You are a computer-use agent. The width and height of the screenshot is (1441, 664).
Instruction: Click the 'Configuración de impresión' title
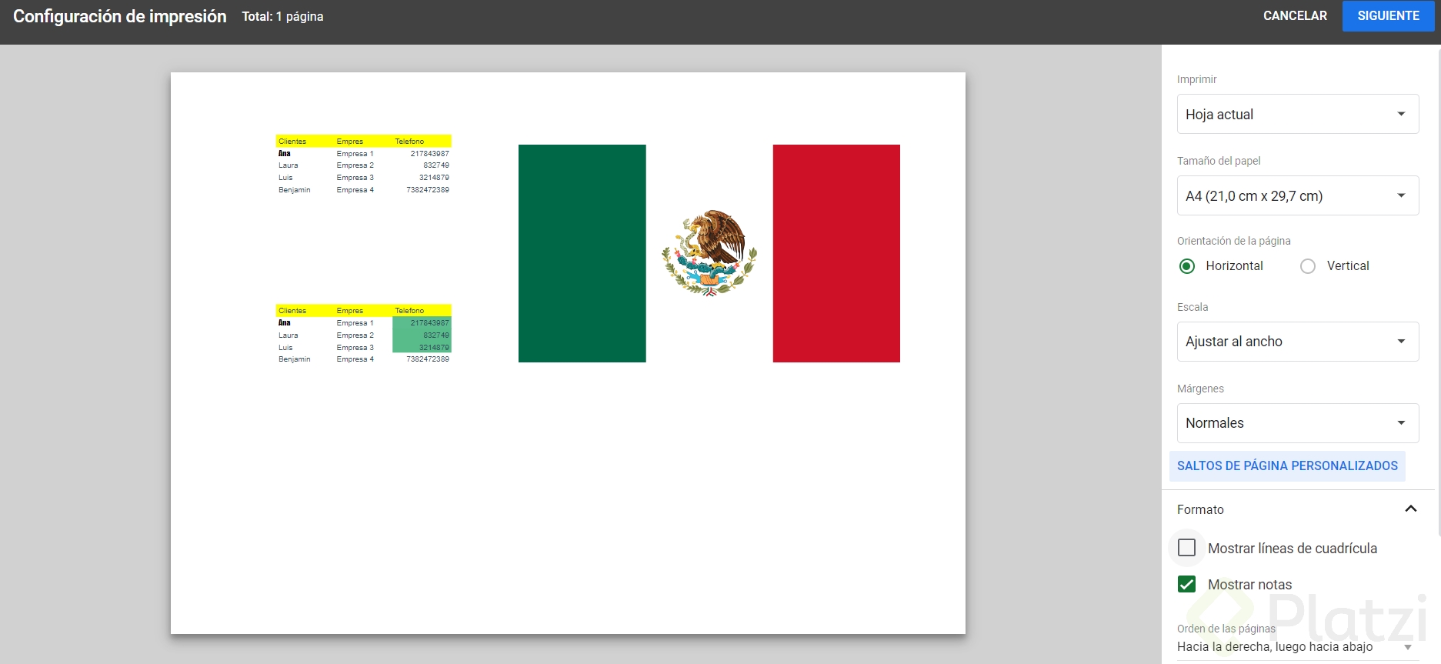120,17
